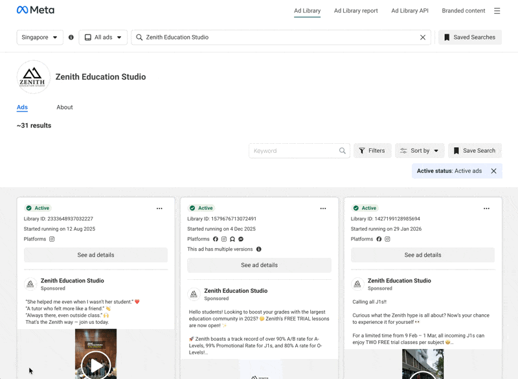Open the Filters panel
Viewport: 518px width, 379px height.
[372, 151]
